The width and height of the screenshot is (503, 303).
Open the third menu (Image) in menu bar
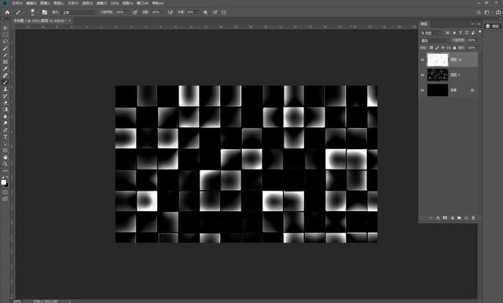pyautogui.click(x=45, y=3)
